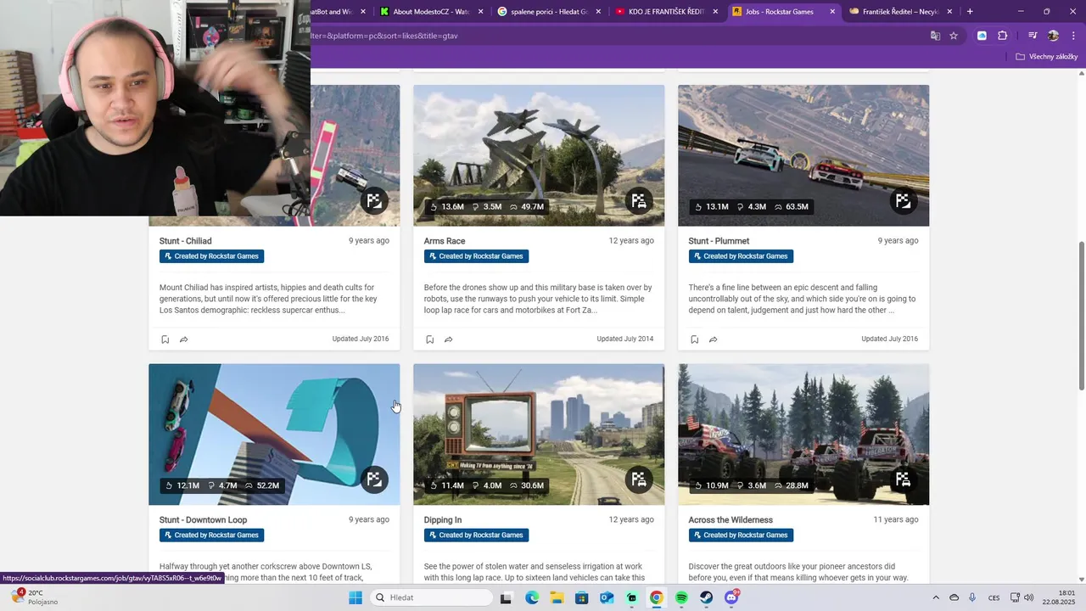Open Across the Wilderness job title
Image resolution: width=1086 pixels, height=611 pixels.
coord(731,520)
